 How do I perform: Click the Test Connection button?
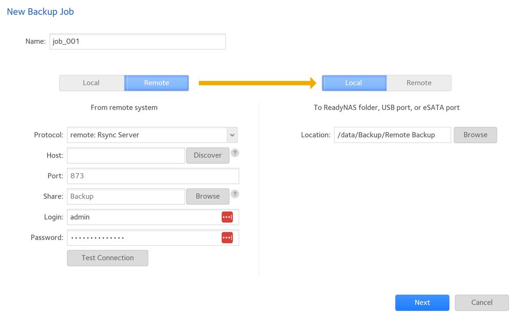tap(108, 258)
